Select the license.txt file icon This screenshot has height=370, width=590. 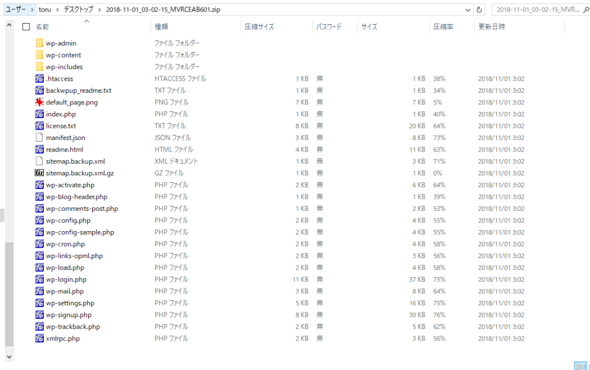point(39,126)
